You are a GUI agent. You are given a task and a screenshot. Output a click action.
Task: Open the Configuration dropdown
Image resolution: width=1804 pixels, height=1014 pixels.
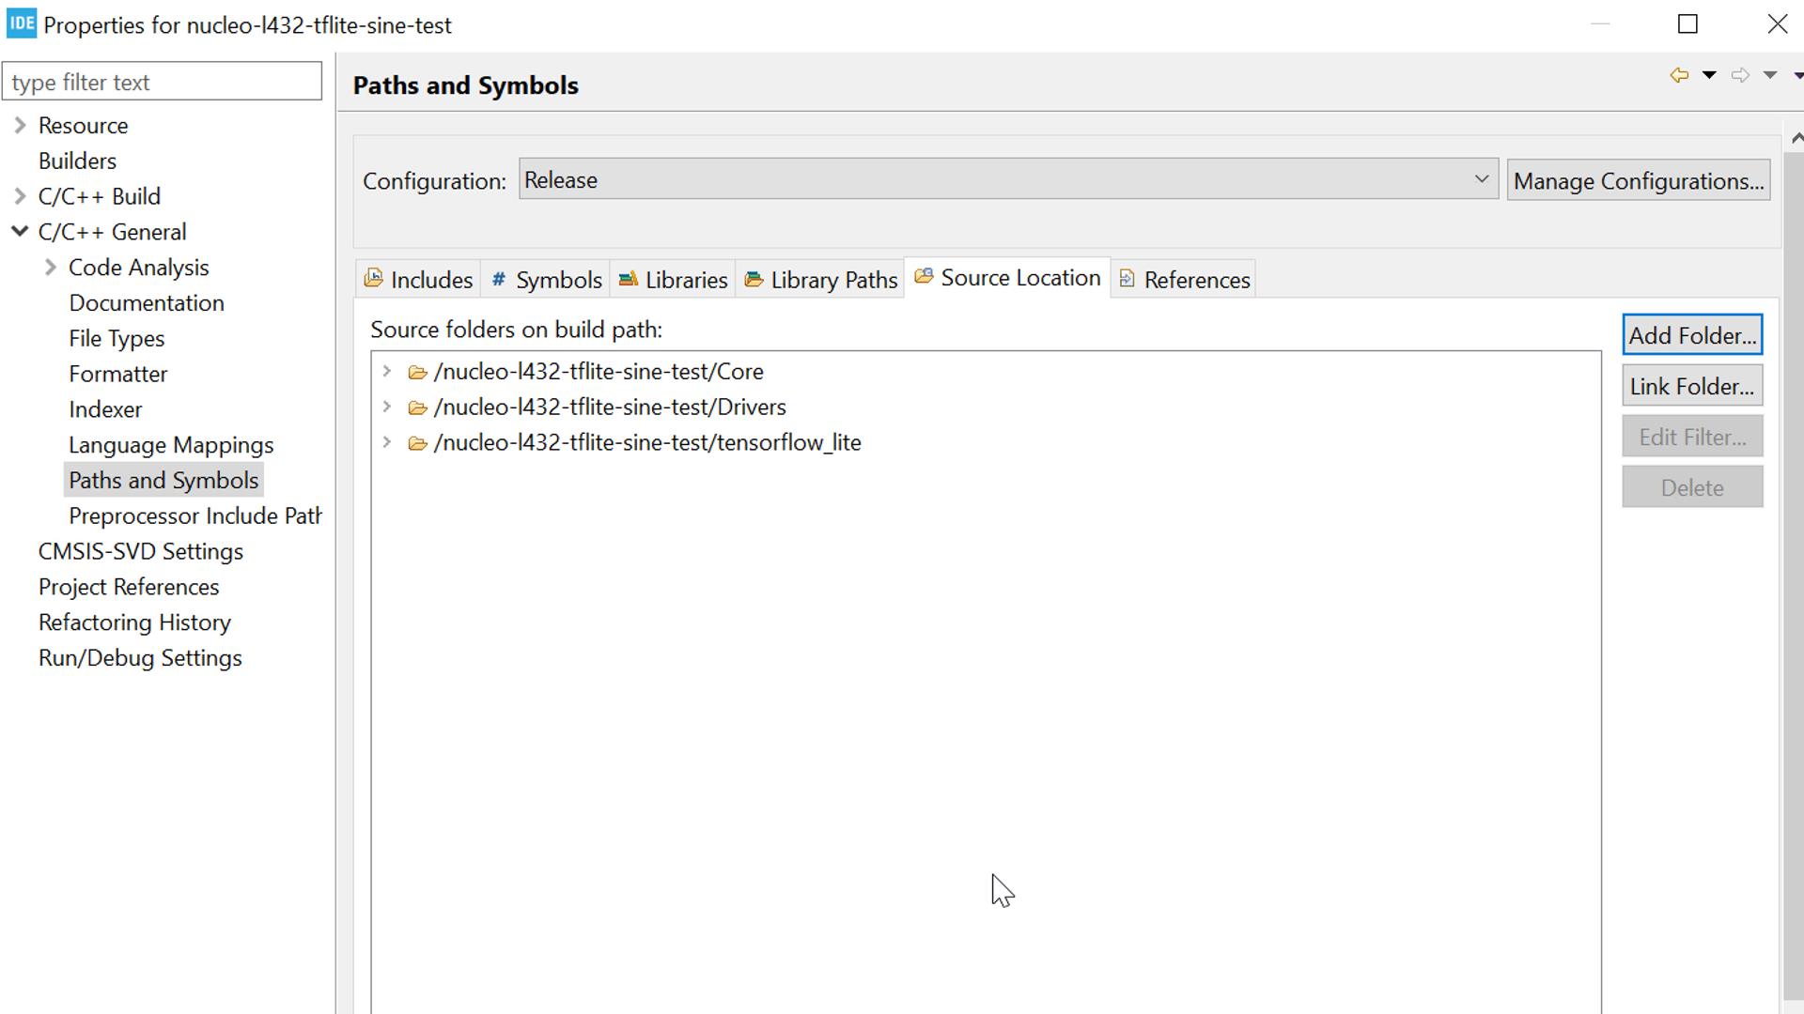[1004, 179]
